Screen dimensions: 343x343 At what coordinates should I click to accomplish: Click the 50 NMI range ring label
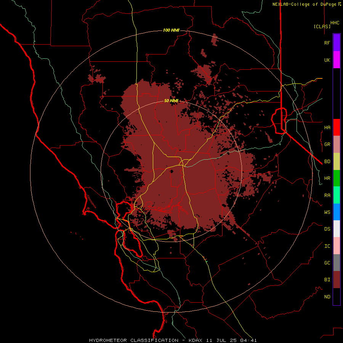pyautogui.click(x=171, y=101)
